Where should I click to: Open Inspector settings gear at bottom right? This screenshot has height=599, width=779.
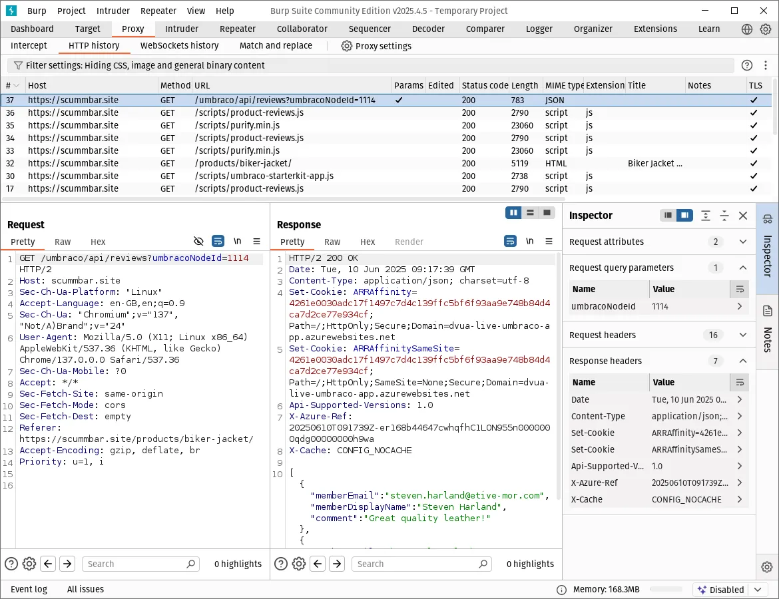pyautogui.click(x=767, y=567)
